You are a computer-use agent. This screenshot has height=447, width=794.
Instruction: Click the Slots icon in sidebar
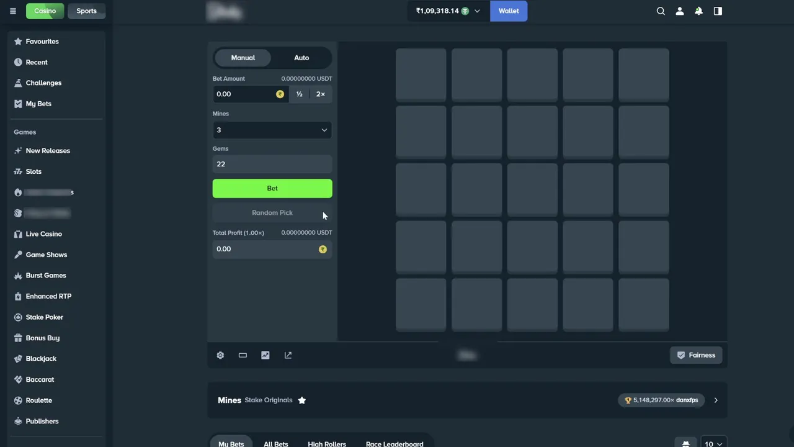pos(18,171)
